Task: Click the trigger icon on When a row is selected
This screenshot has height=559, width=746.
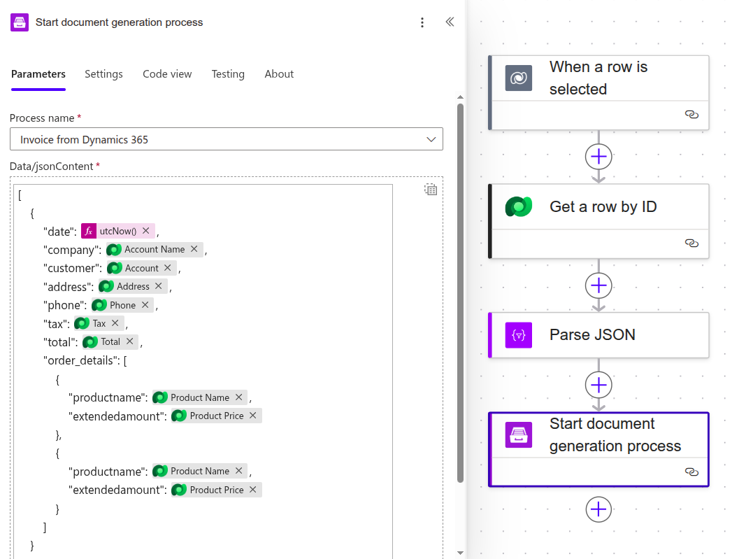Action: coord(517,78)
